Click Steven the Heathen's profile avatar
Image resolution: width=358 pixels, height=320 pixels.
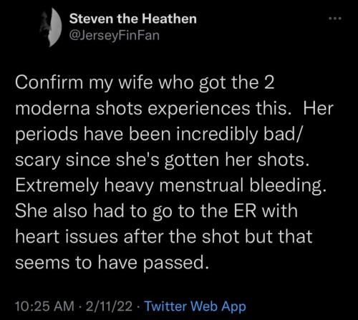[51, 26]
